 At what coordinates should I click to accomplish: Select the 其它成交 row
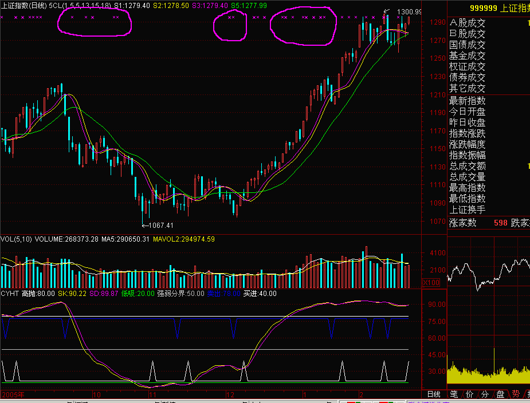(x=488, y=88)
